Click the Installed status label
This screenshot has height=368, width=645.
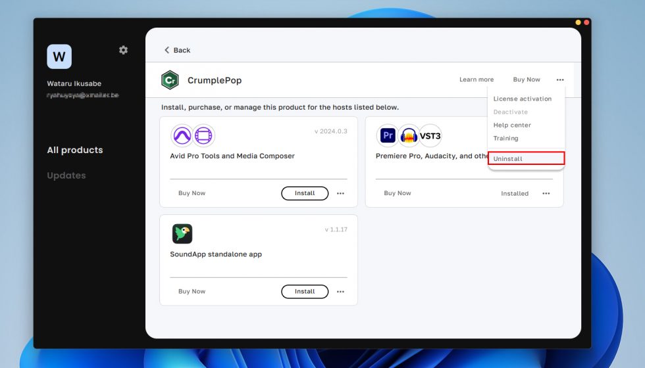pos(515,193)
